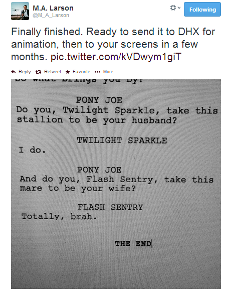Open the More text menu
This screenshot has width=232, height=296.
[x=108, y=72]
